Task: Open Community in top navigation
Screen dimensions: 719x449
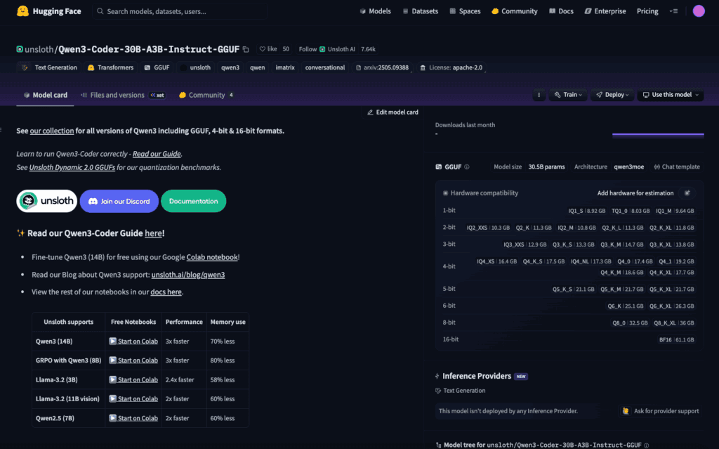Action: pyautogui.click(x=514, y=11)
